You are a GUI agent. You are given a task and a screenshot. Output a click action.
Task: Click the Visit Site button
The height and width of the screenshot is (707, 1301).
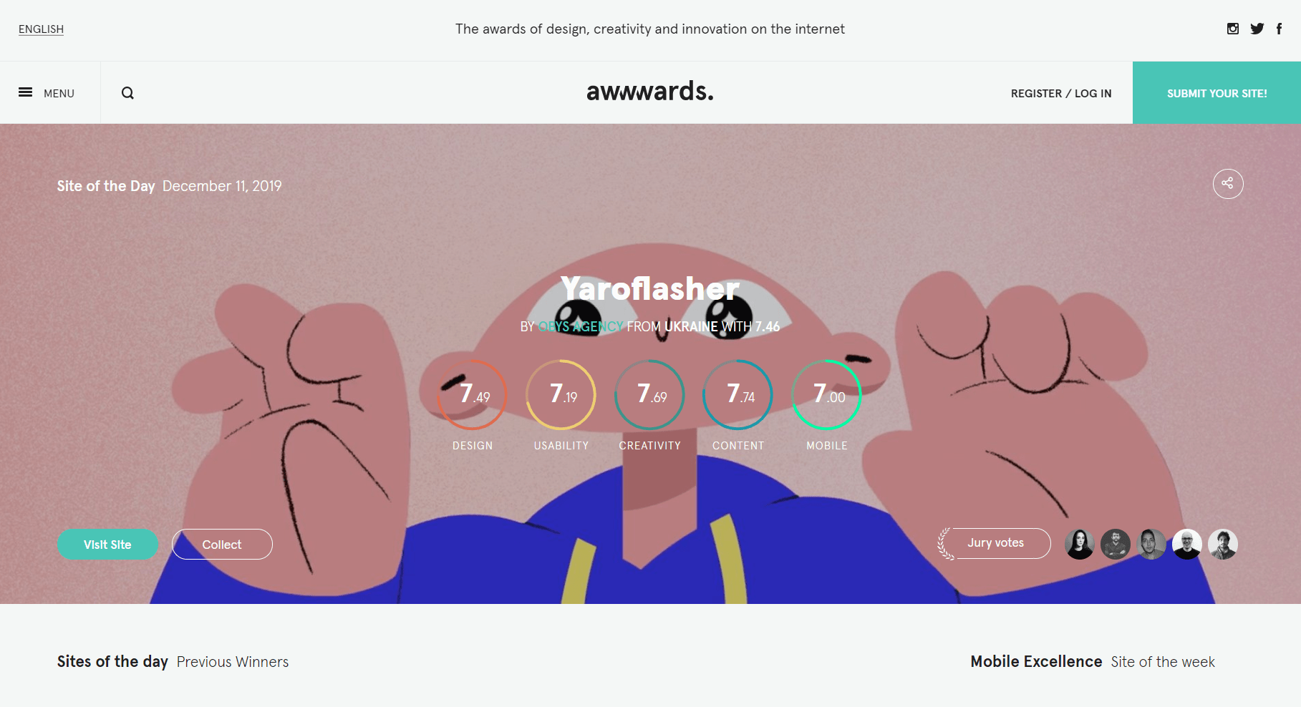click(x=107, y=545)
